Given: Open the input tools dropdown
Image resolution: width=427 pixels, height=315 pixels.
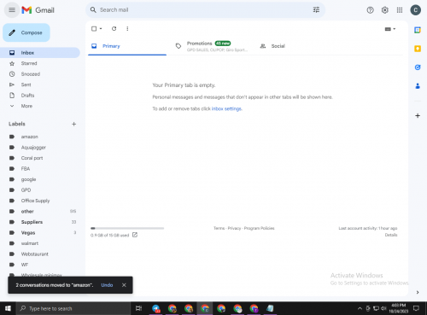Looking at the screenshot, I should (x=390, y=29).
